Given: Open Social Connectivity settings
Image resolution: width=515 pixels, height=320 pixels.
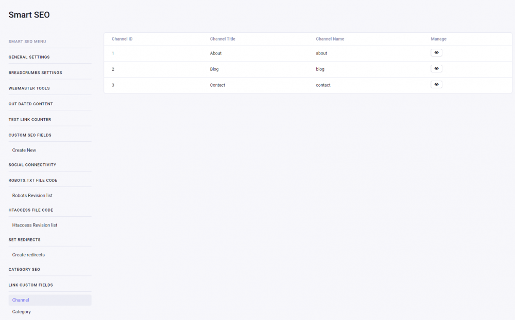Looking at the screenshot, I should pyautogui.click(x=32, y=164).
